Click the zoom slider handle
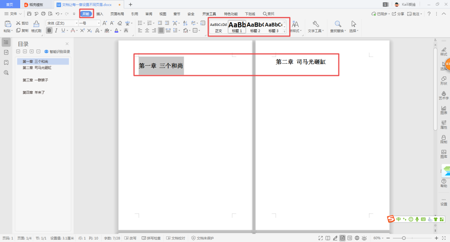The image size is (450, 242). tap(404, 238)
